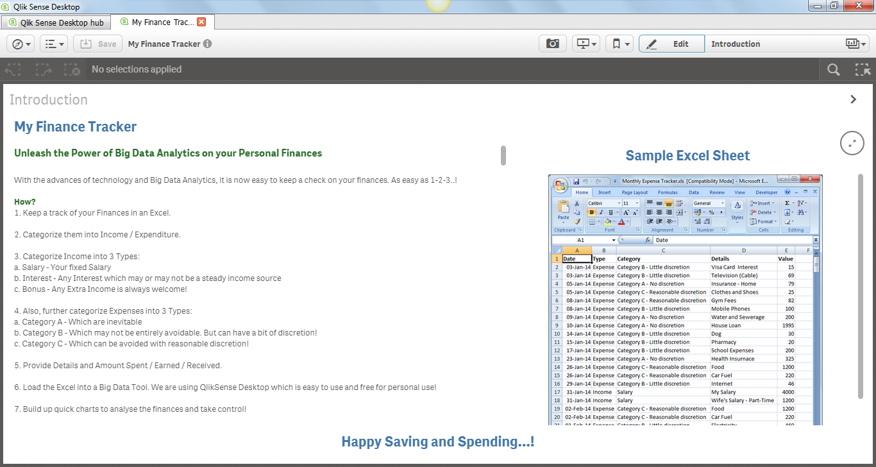Click the 'Introduction' sheet title

point(49,99)
